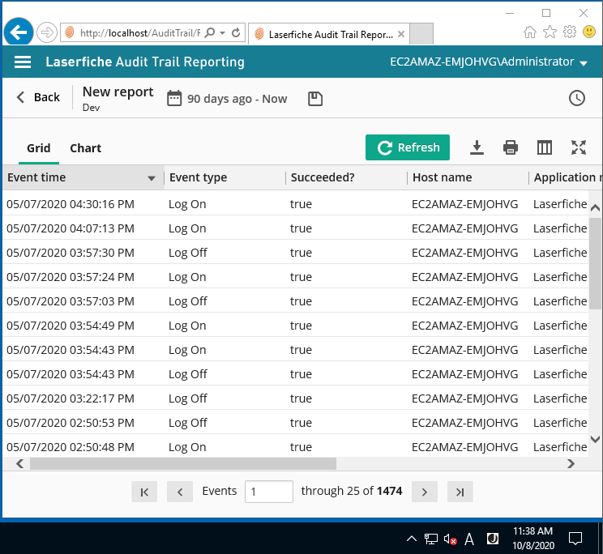Image resolution: width=603 pixels, height=554 pixels.
Task: Open browser home page icon
Action: (x=530, y=32)
